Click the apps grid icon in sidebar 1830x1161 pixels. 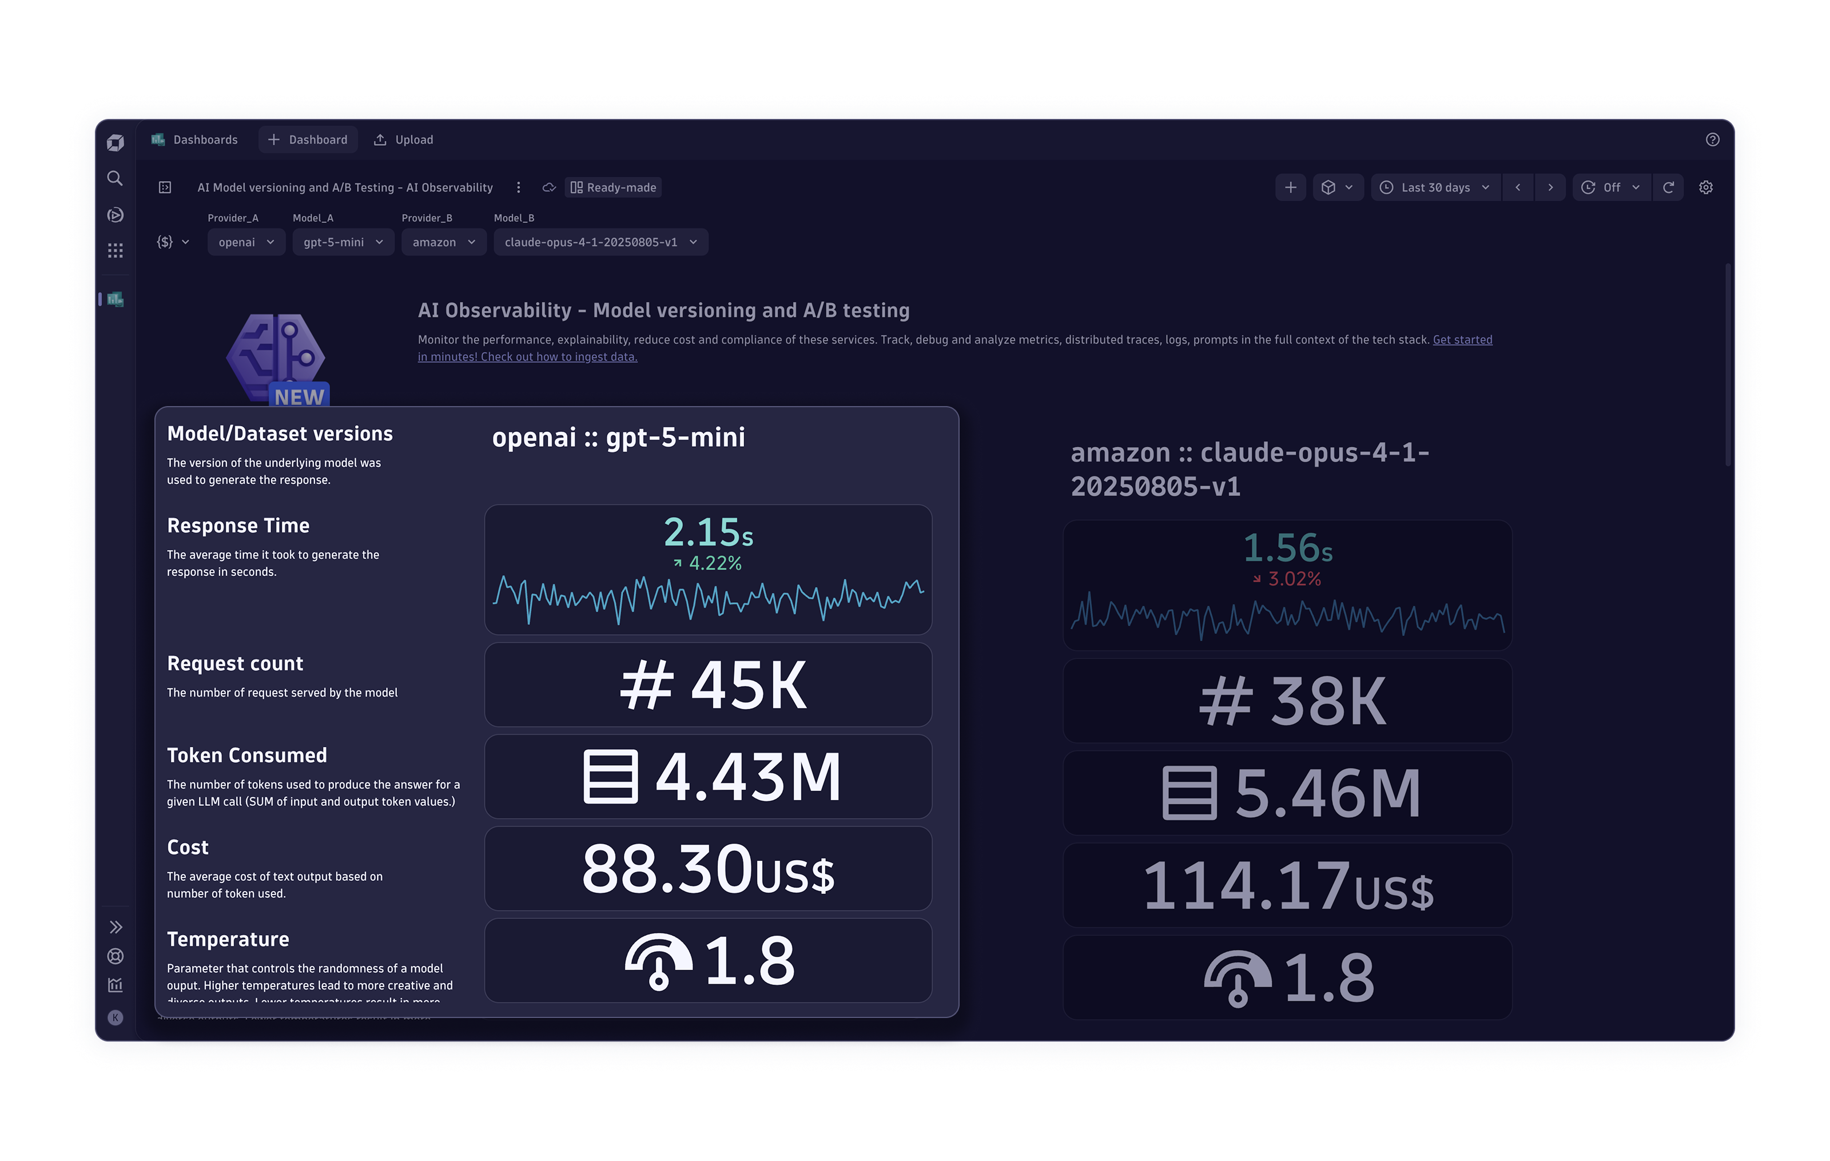click(x=115, y=251)
